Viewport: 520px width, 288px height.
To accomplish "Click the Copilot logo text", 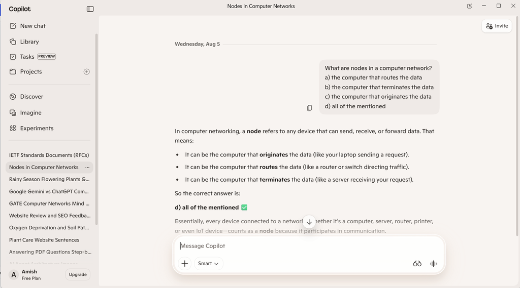I will [20, 9].
